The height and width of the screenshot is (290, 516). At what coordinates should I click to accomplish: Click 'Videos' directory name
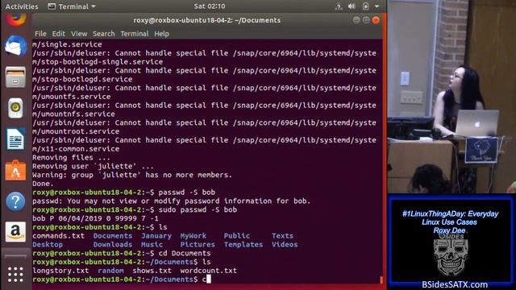tap(285, 245)
